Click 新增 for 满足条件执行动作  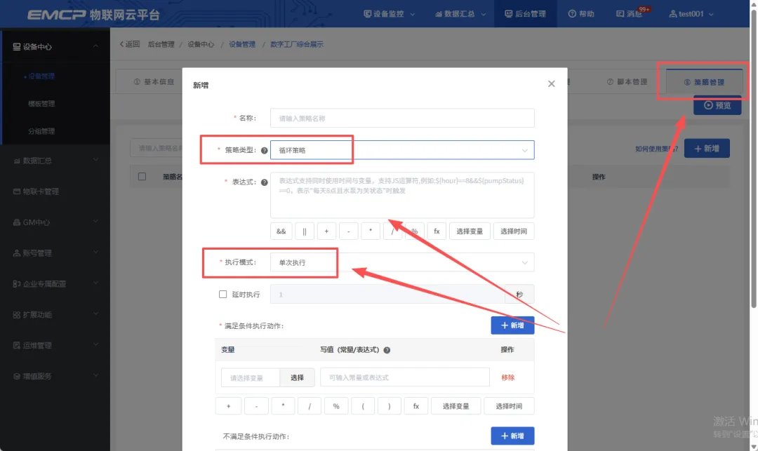pos(512,325)
